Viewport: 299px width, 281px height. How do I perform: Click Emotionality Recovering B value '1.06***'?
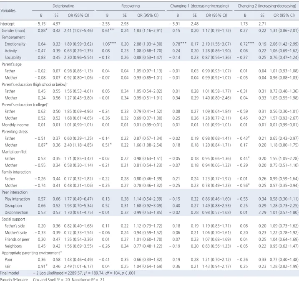(109, 44)
